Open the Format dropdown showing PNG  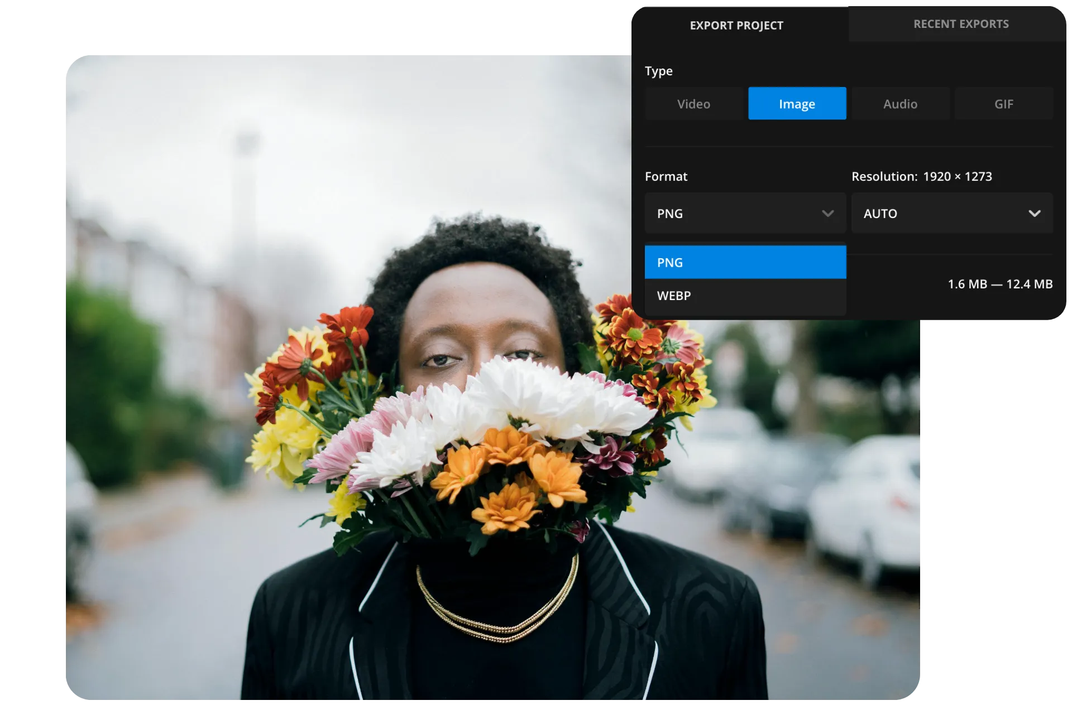pos(745,213)
